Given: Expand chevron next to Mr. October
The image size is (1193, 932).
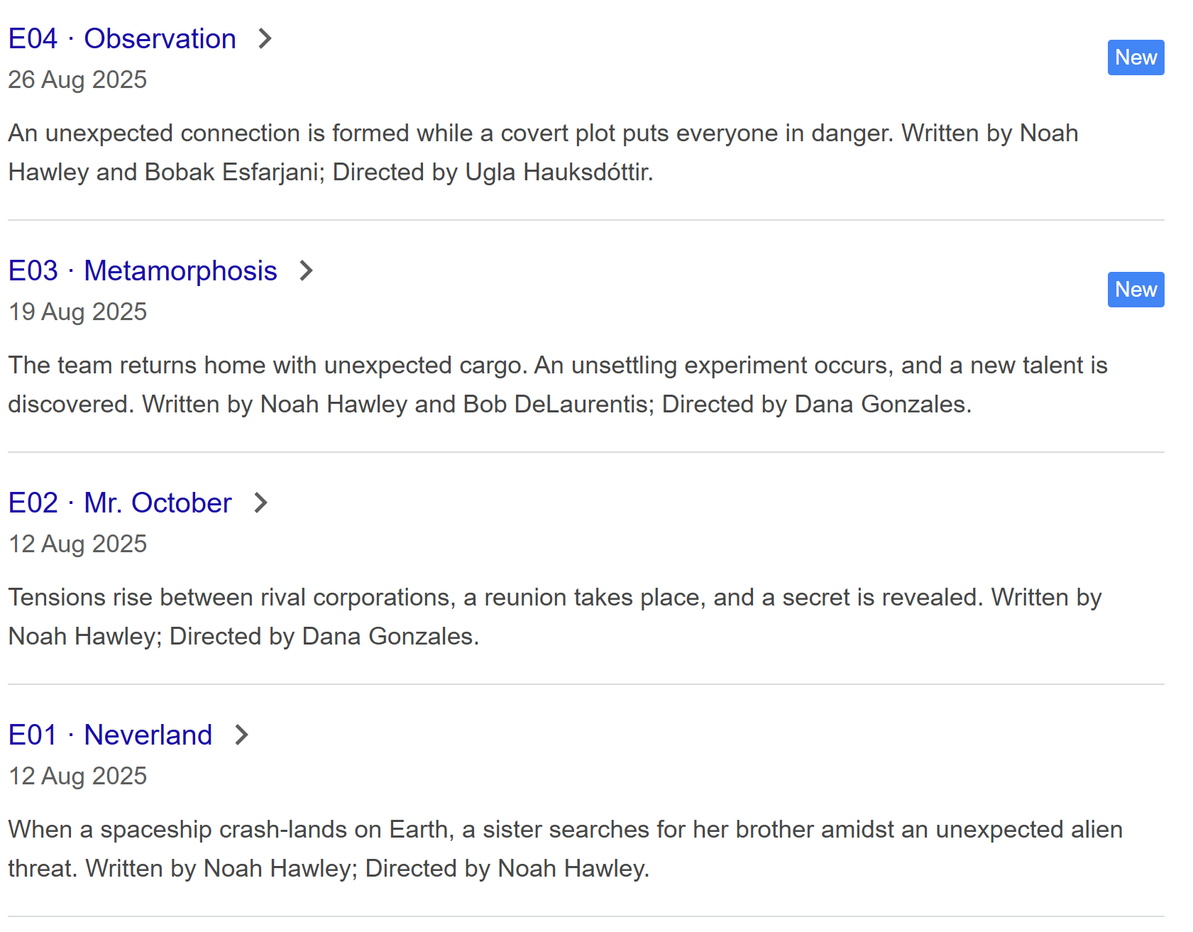Looking at the screenshot, I should pyautogui.click(x=260, y=503).
